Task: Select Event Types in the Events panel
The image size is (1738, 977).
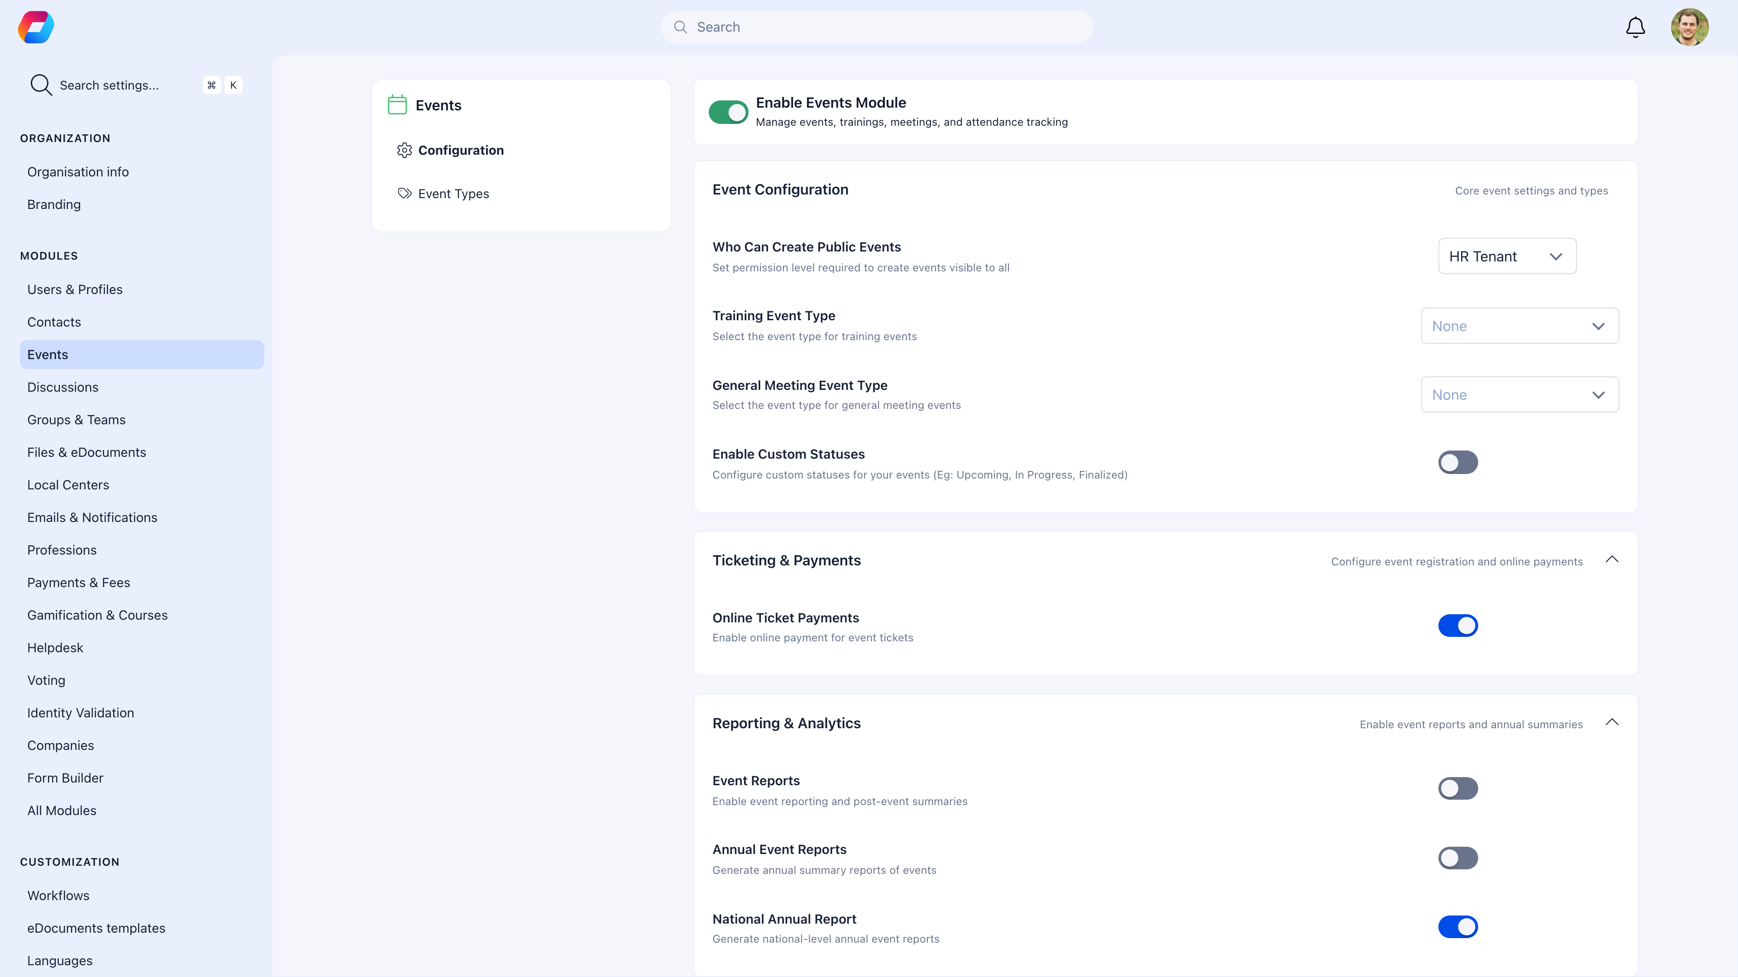Action: (x=454, y=193)
